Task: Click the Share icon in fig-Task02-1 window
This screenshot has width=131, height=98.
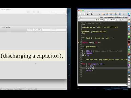Action: pyautogui.click(x=35, y=30)
